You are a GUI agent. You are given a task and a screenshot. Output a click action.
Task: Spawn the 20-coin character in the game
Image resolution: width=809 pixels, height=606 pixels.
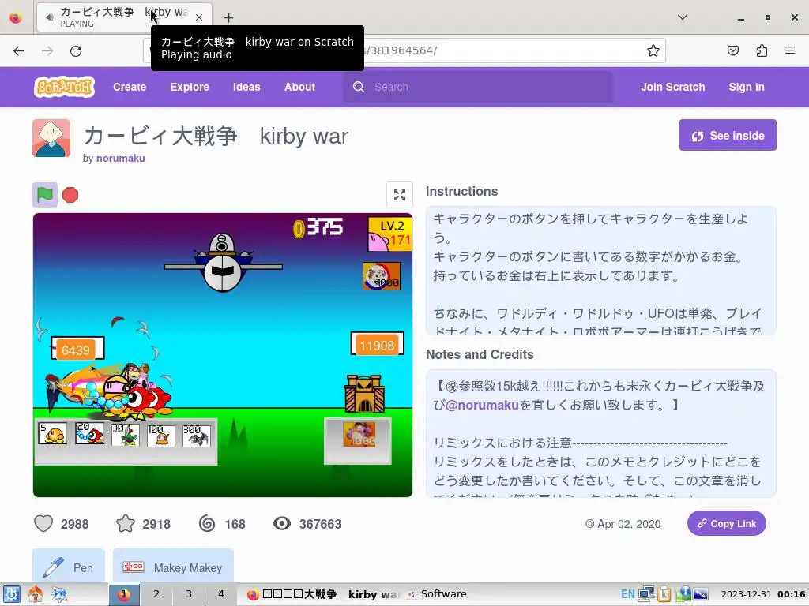click(89, 434)
